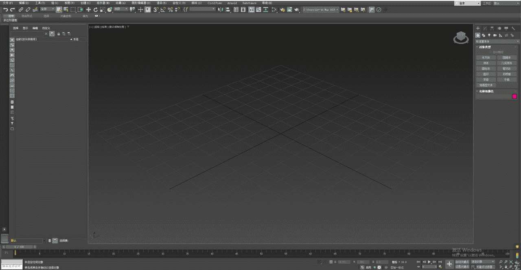Open the 标准基本体 primitives dropdown
The width and height of the screenshot is (521, 270).
(x=497, y=41)
